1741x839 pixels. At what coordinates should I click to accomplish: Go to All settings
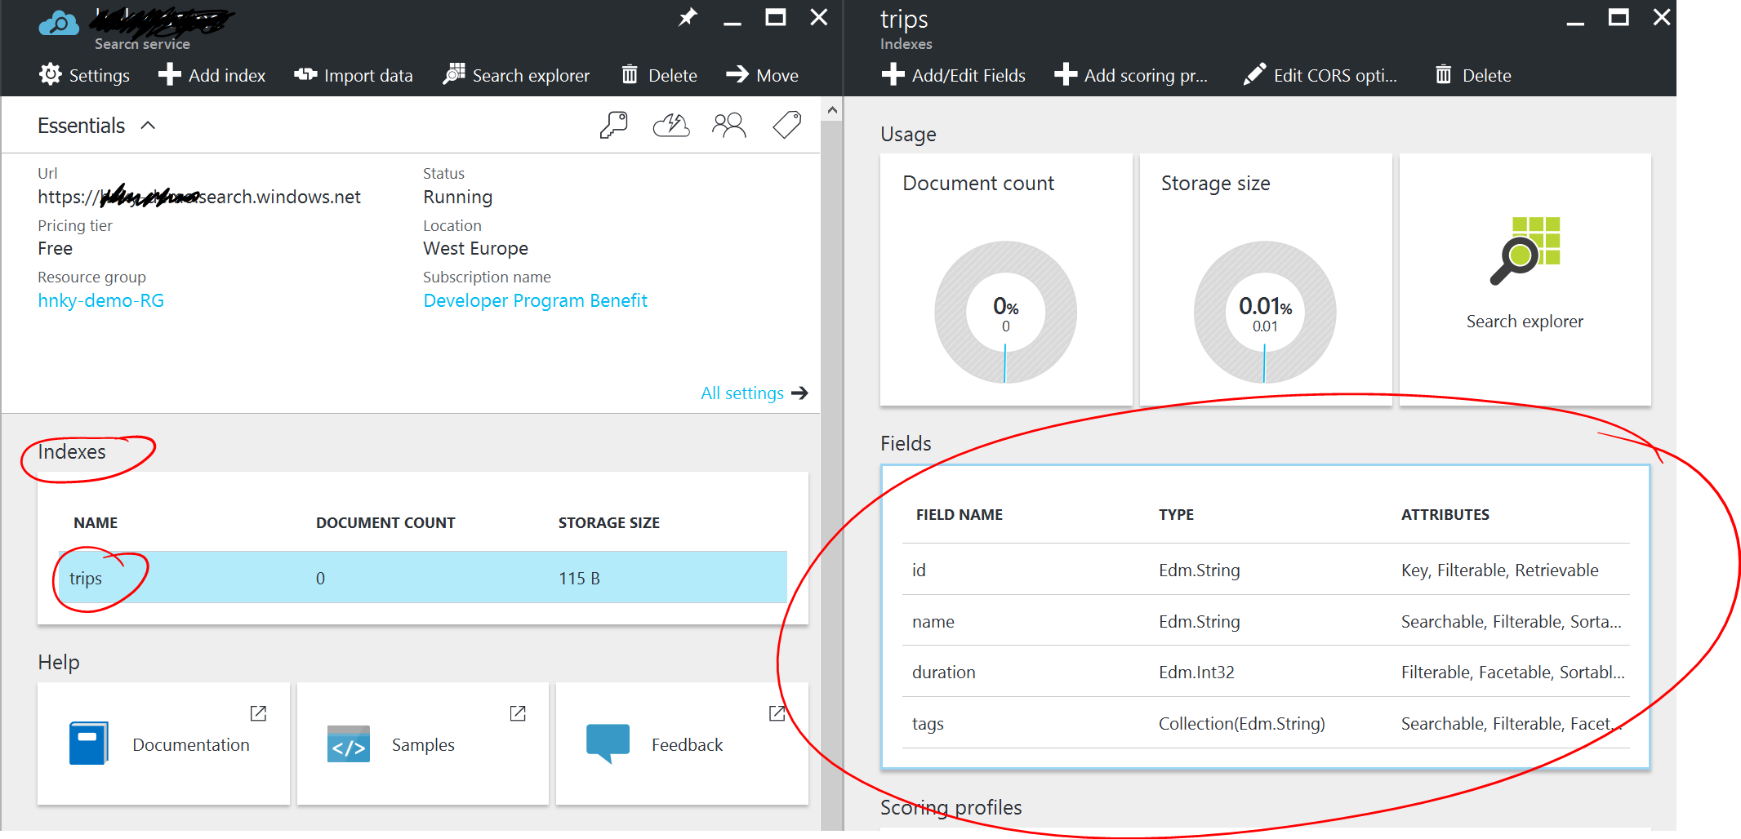tap(754, 393)
